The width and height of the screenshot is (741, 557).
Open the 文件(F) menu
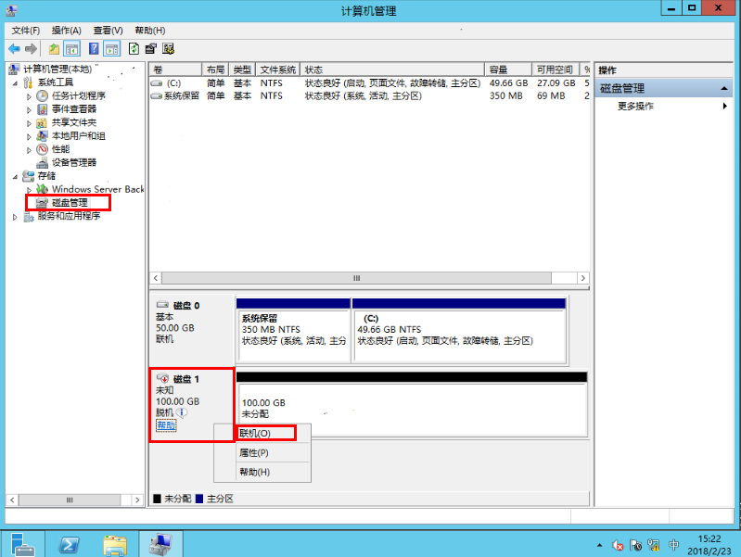(x=26, y=31)
